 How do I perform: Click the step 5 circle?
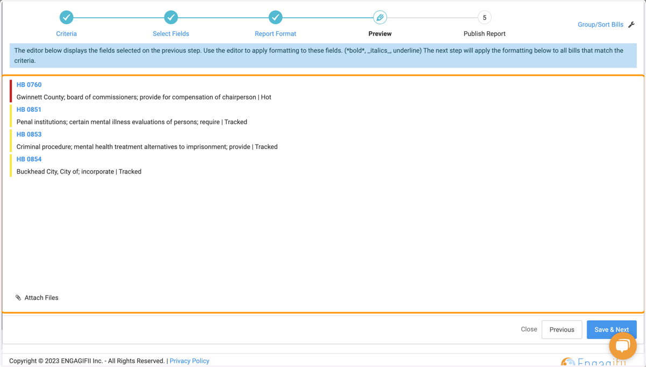click(x=484, y=17)
